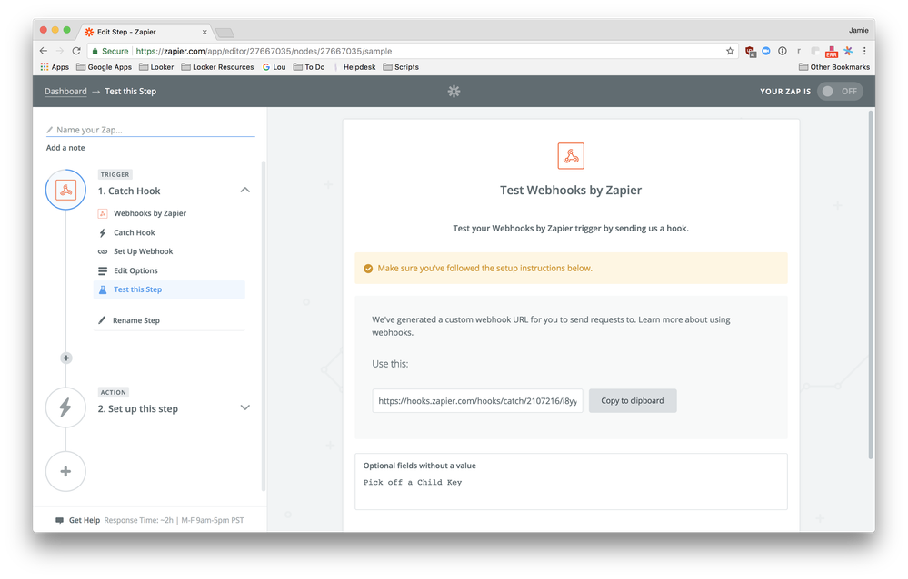Select Test this Step in sidebar
The image size is (908, 579).
point(169,289)
